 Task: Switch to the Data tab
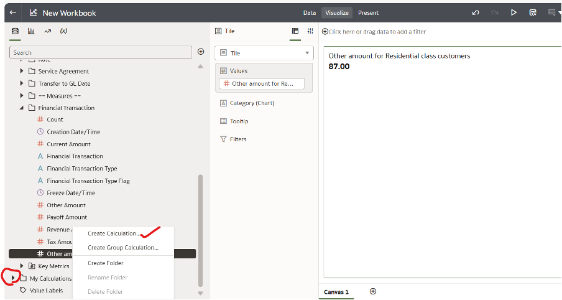coord(309,12)
